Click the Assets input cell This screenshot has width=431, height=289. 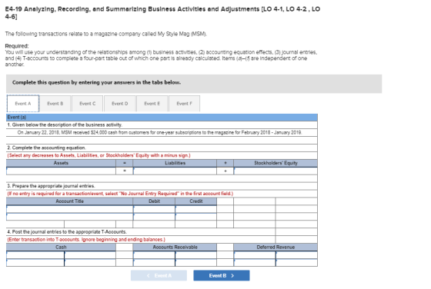tap(61, 171)
